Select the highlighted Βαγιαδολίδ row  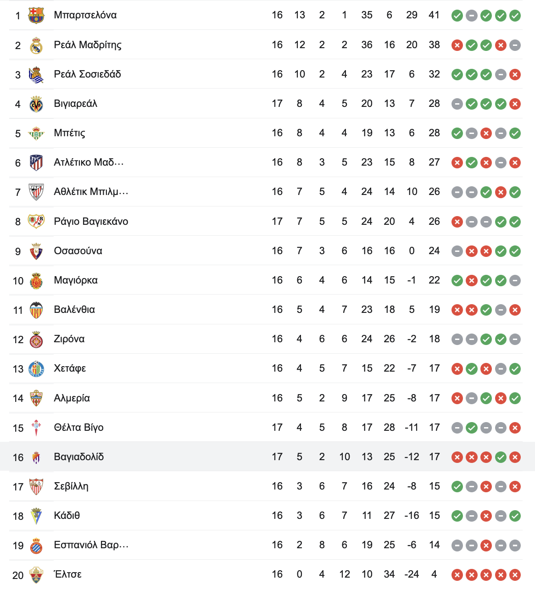coord(267,456)
